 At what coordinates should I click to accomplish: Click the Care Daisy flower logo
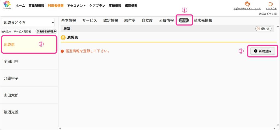tap(7, 5)
